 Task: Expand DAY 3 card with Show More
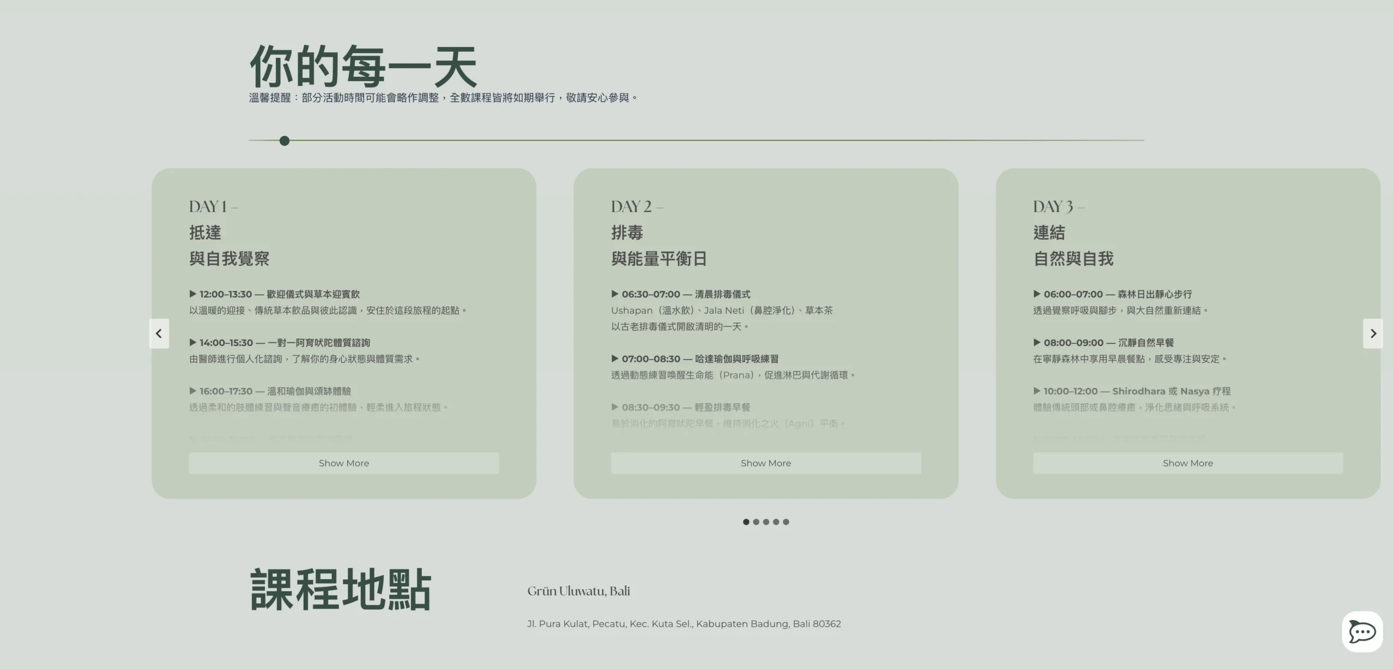(x=1187, y=463)
